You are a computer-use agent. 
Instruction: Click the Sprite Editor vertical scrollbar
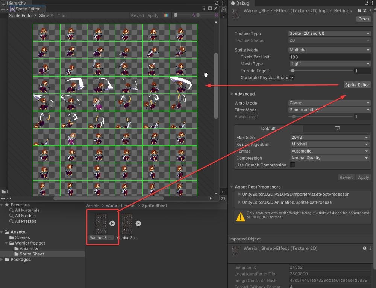216,86
